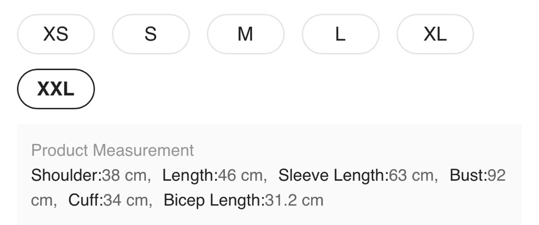This screenshot has width=539, height=225.
Task: Click the Product Measurement heading
Action: pyautogui.click(x=113, y=151)
